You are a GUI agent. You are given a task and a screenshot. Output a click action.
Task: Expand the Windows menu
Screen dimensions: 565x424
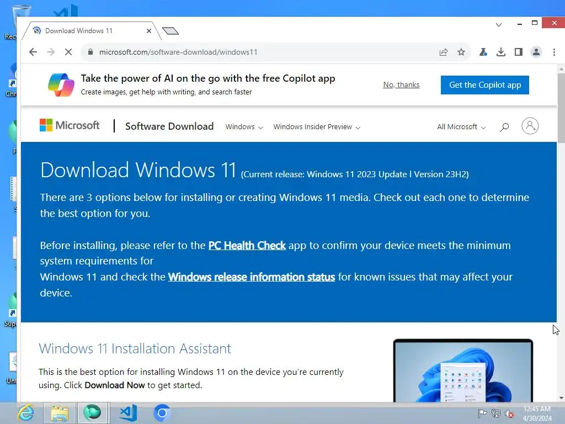tap(244, 127)
